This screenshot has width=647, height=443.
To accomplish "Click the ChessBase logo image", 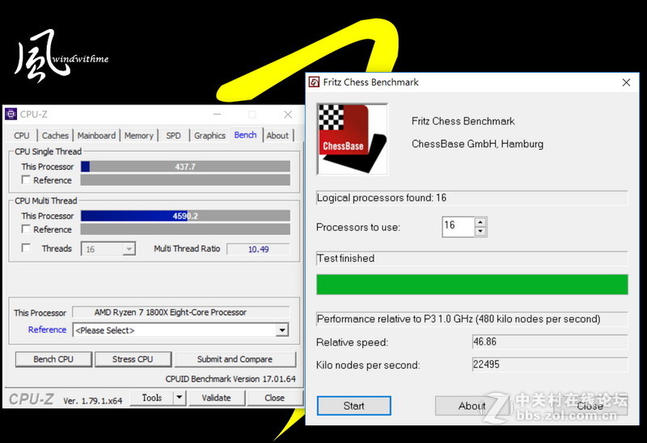I will click(x=353, y=139).
